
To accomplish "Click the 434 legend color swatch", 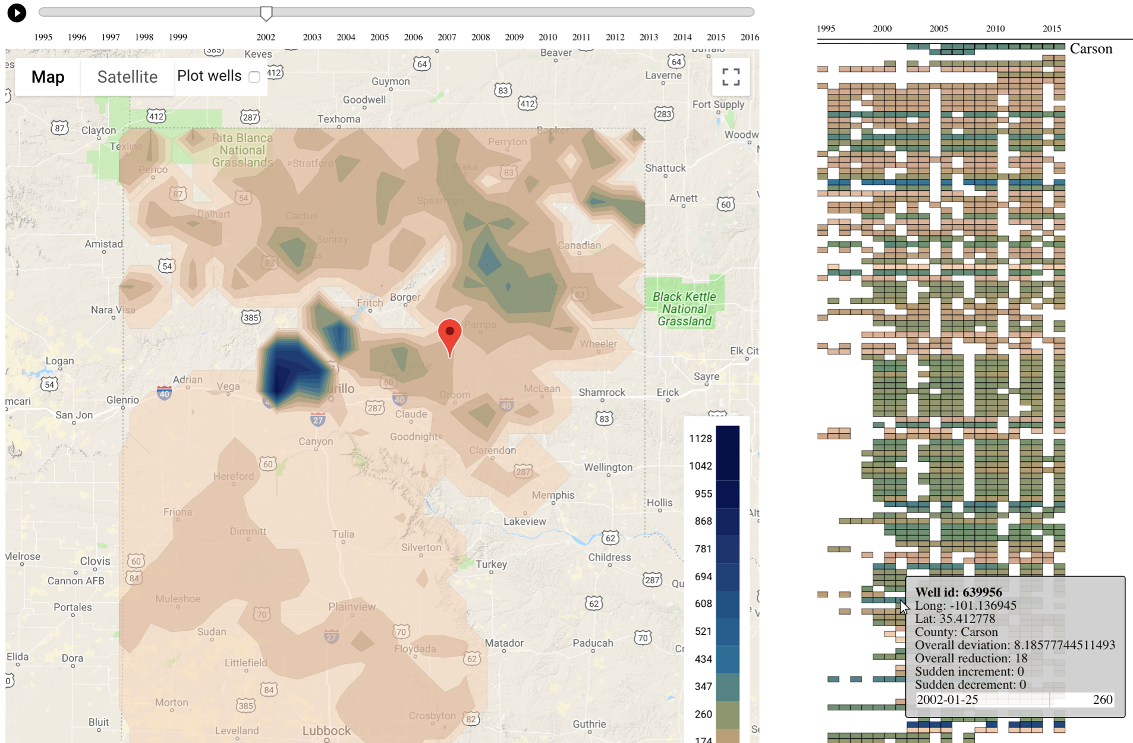I will coord(727,659).
